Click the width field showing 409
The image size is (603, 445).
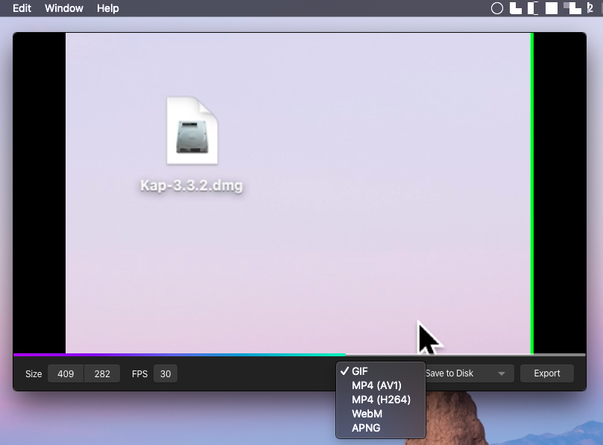point(66,373)
